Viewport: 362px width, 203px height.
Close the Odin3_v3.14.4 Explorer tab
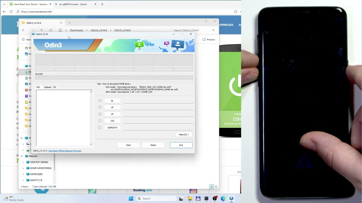61,23
